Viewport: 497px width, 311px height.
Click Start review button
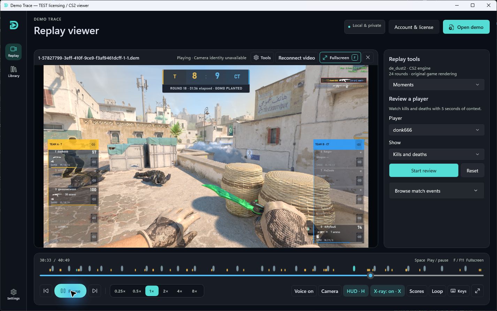coord(423,171)
